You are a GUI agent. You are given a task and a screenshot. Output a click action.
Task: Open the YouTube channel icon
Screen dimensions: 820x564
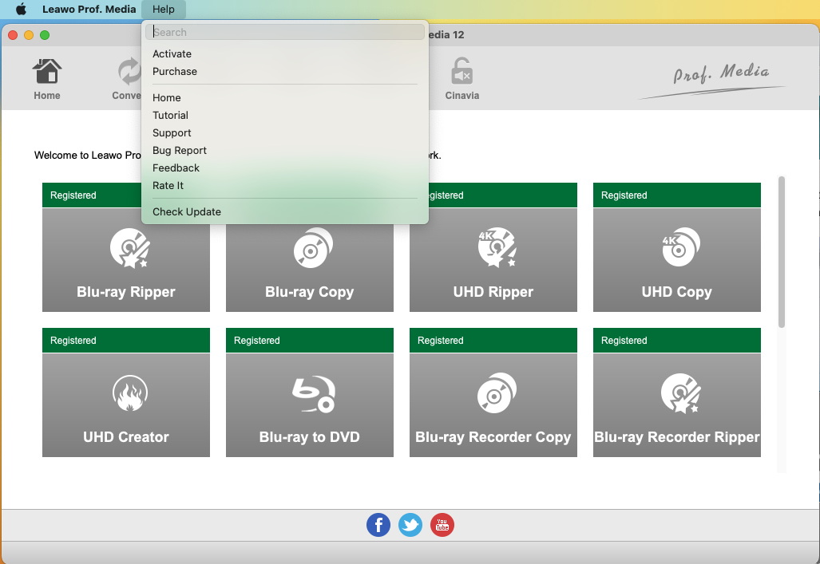point(442,524)
